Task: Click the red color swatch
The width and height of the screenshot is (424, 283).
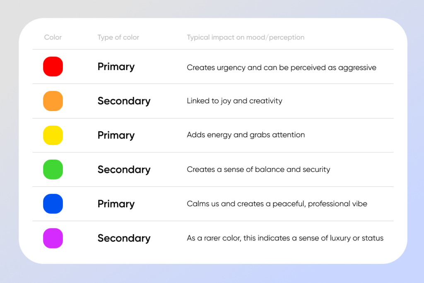Action: point(53,67)
